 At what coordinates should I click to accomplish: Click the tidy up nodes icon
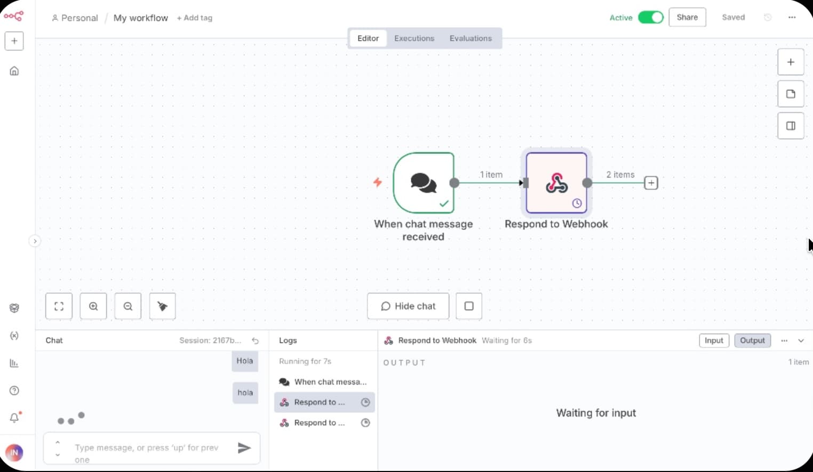point(163,306)
